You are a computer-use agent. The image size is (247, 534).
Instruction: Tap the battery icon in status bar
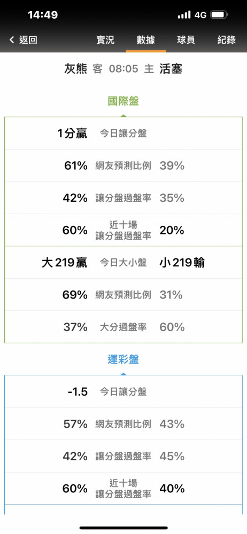tap(219, 15)
